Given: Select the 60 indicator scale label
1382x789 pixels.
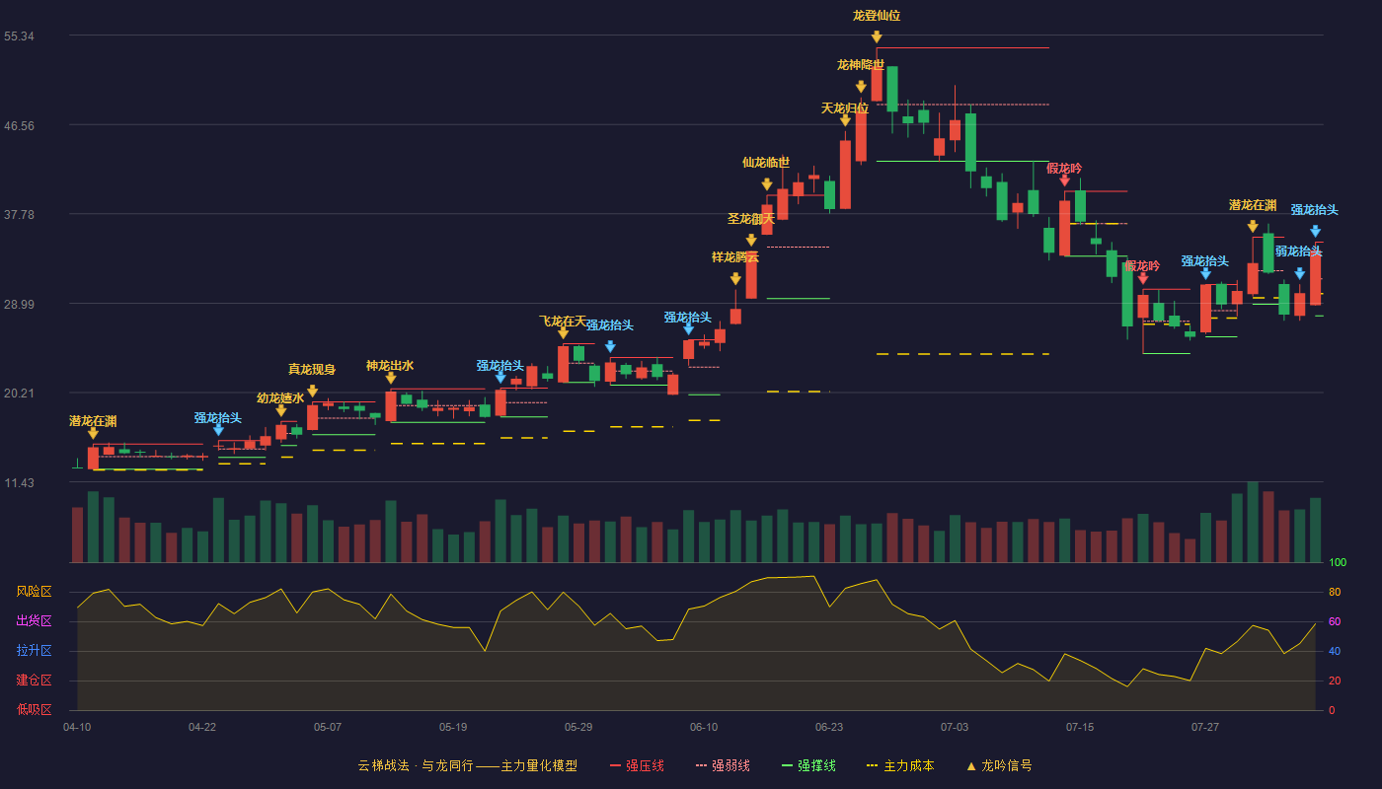Looking at the screenshot, I should point(1335,622).
